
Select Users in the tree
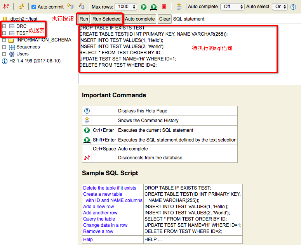point(23,54)
